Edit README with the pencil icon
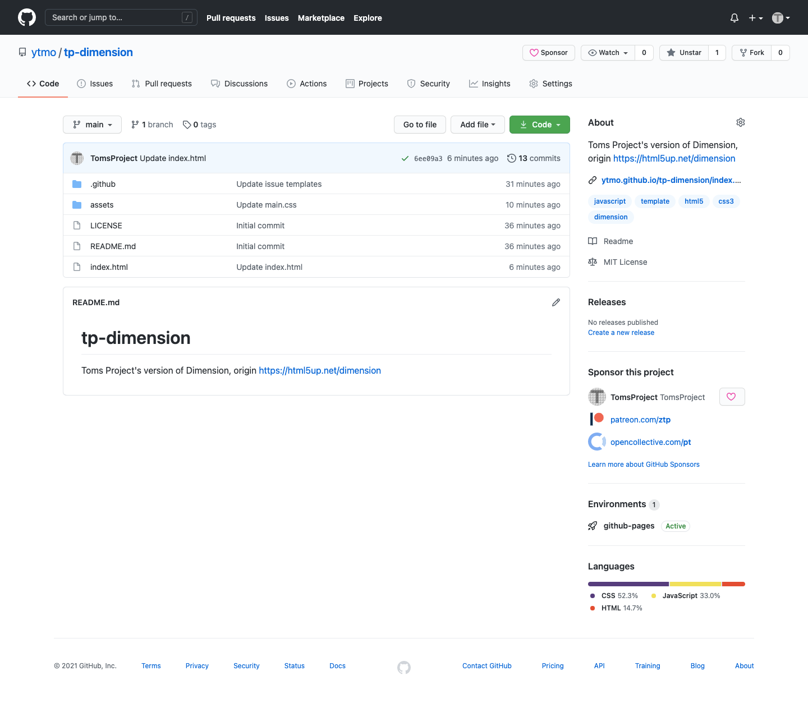 pos(555,302)
